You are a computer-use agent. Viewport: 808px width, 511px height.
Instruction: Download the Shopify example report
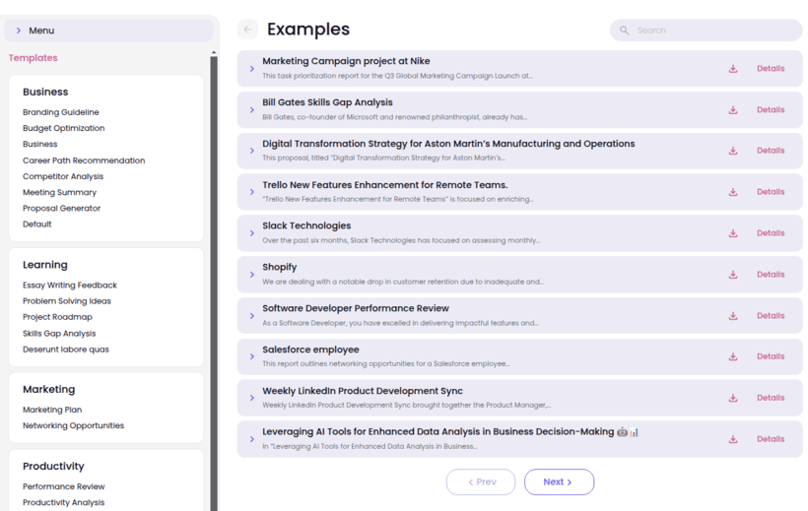[732, 275]
